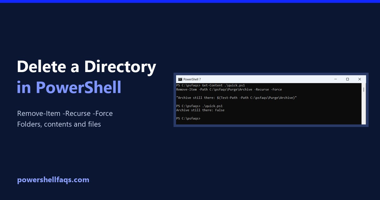The image size is (380, 200).
Task: Click 'Folders, contents and files' subtitle
Action: [x=59, y=124]
